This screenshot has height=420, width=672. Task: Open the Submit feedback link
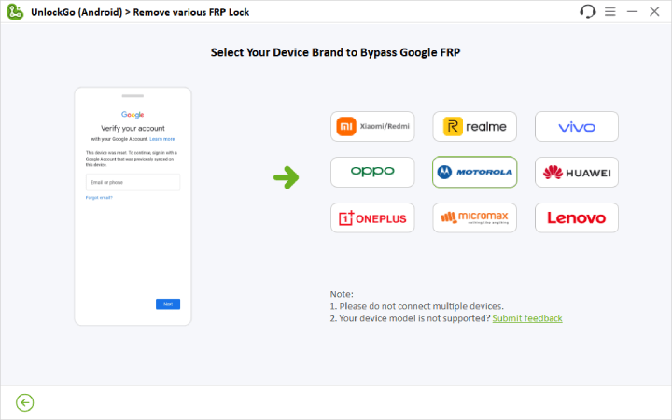click(x=527, y=318)
